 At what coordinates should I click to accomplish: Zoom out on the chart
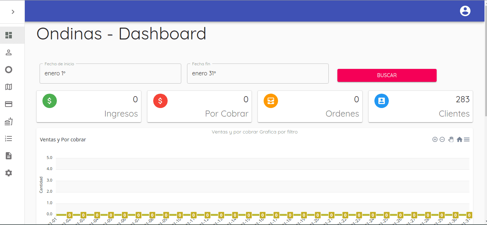(442, 140)
